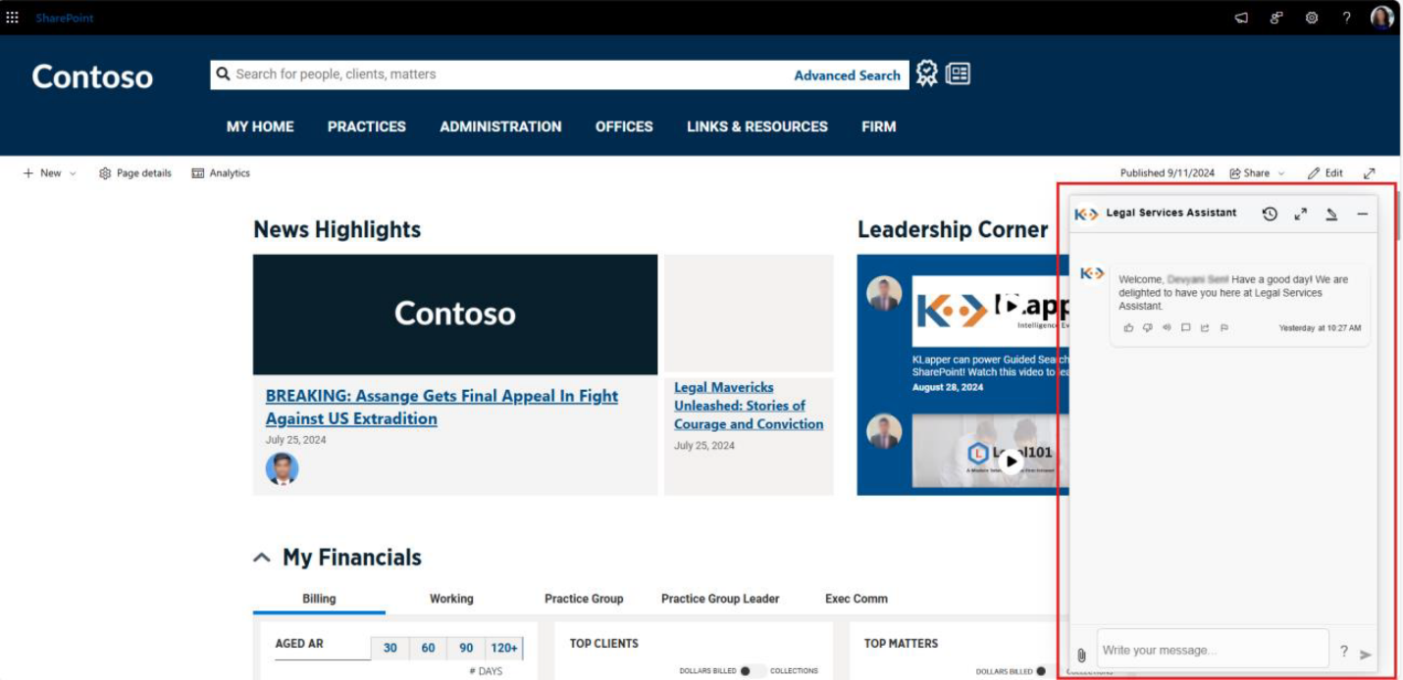Image resolution: width=1403 pixels, height=680 pixels.
Task: Enter full-screen page view with diagonal arrows
Action: 1370,173
